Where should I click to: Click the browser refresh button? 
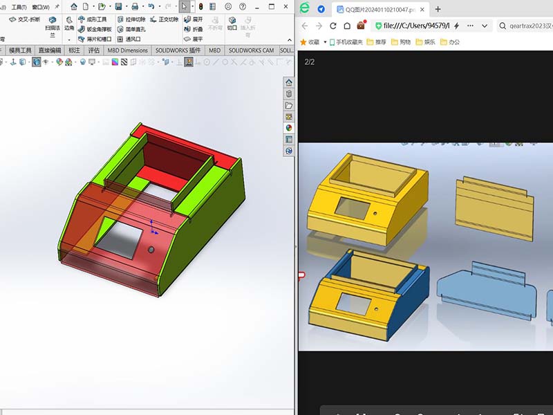pyautogui.click(x=333, y=26)
